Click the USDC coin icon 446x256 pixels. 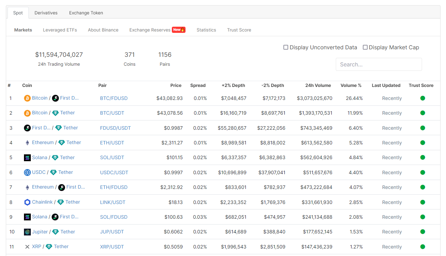tap(27, 172)
